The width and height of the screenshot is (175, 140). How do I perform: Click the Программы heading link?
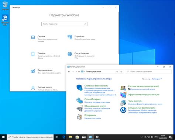click(x=90, y=115)
